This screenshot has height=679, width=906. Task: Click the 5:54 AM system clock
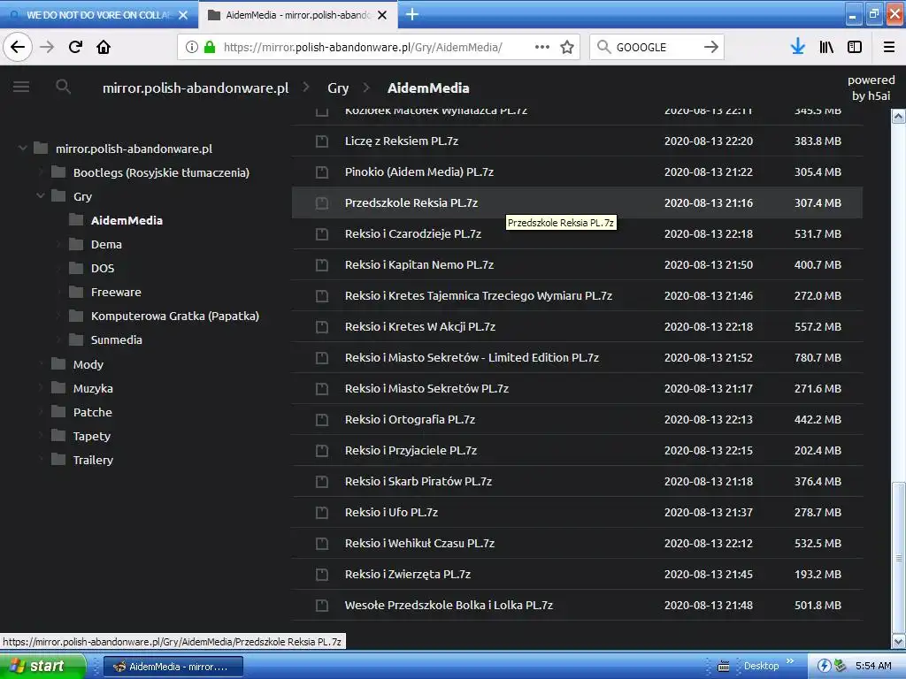(873, 666)
